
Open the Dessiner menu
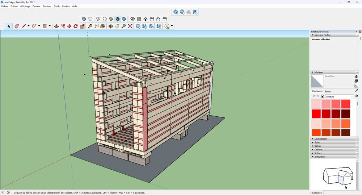pyautogui.click(x=47, y=6)
